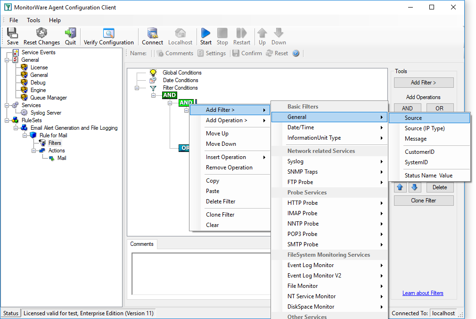Click the AND operation button

pos(407,108)
